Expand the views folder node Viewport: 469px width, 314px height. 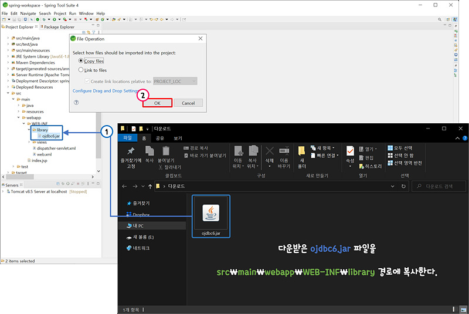pos(29,142)
